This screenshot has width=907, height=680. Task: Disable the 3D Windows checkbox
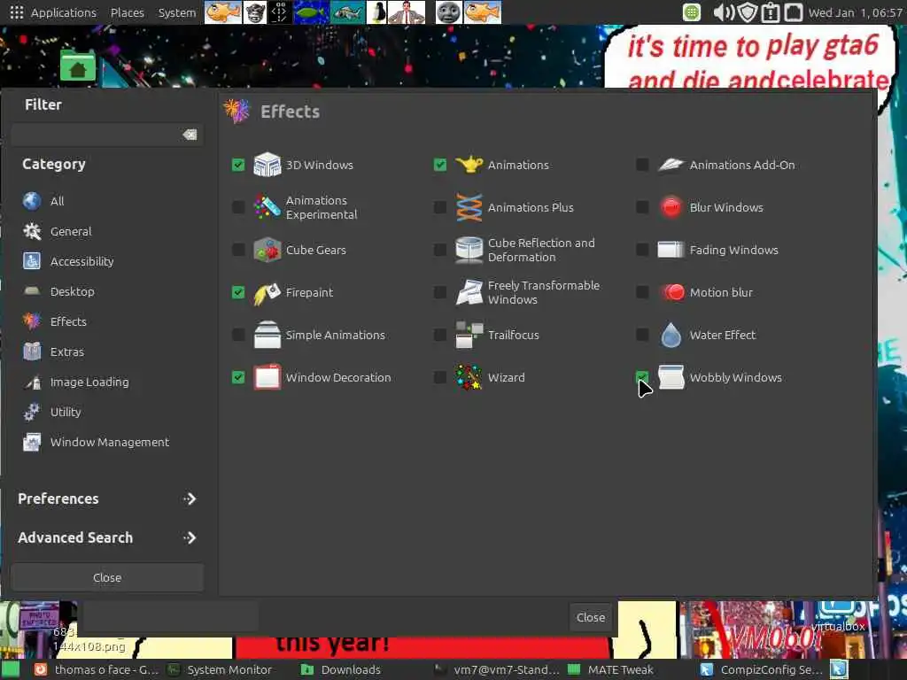pos(238,165)
